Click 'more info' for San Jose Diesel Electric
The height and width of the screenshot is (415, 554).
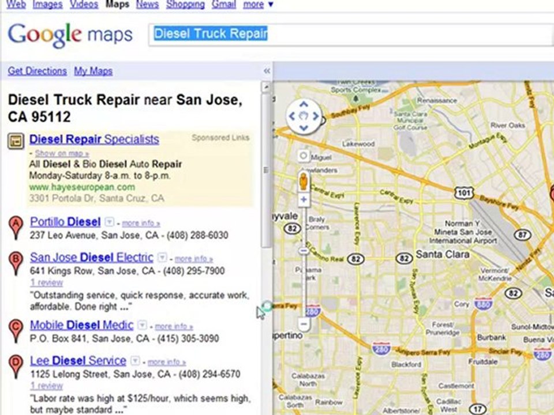point(194,259)
